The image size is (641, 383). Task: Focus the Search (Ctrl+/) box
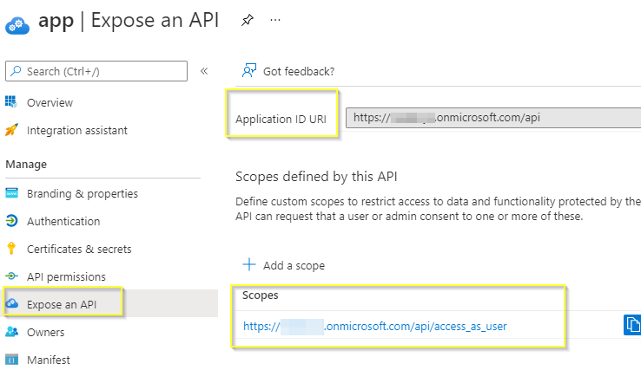click(96, 71)
